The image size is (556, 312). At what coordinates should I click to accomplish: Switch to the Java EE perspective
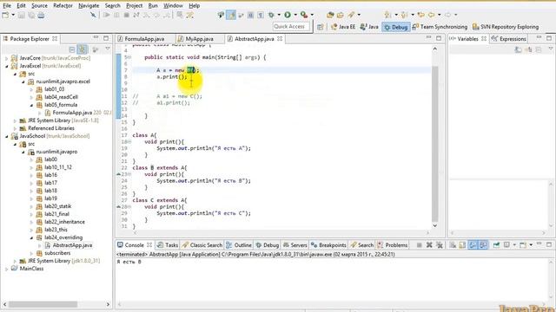click(x=342, y=27)
